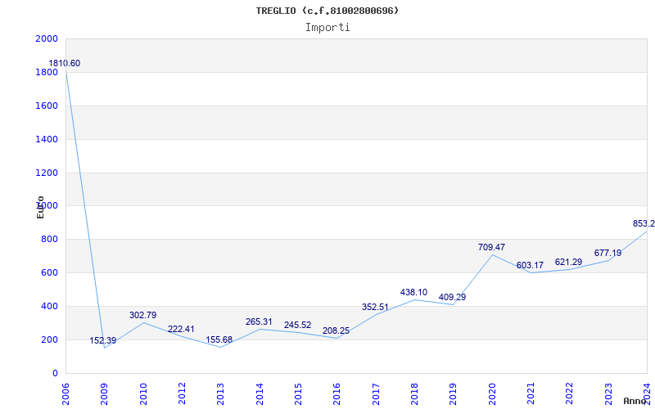
Task: Click the 2015 x-axis year label
Action: click(x=298, y=393)
